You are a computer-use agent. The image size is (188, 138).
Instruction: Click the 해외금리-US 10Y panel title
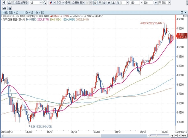tap(24, 12)
